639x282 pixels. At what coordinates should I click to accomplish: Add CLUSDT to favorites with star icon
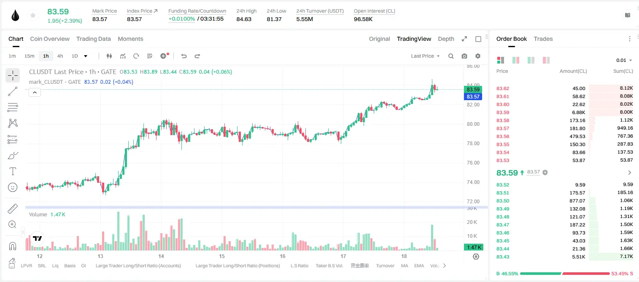[33, 16]
